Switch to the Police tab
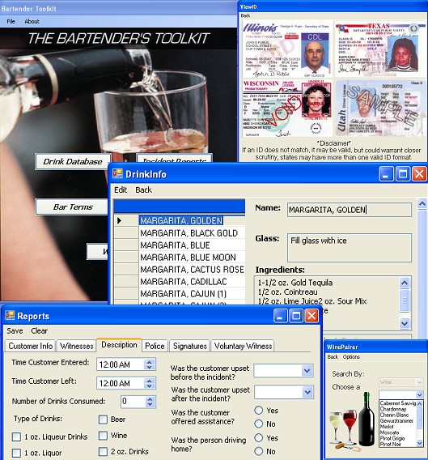The height and width of the screenshot is (460, 428). [x=155, y=346]
